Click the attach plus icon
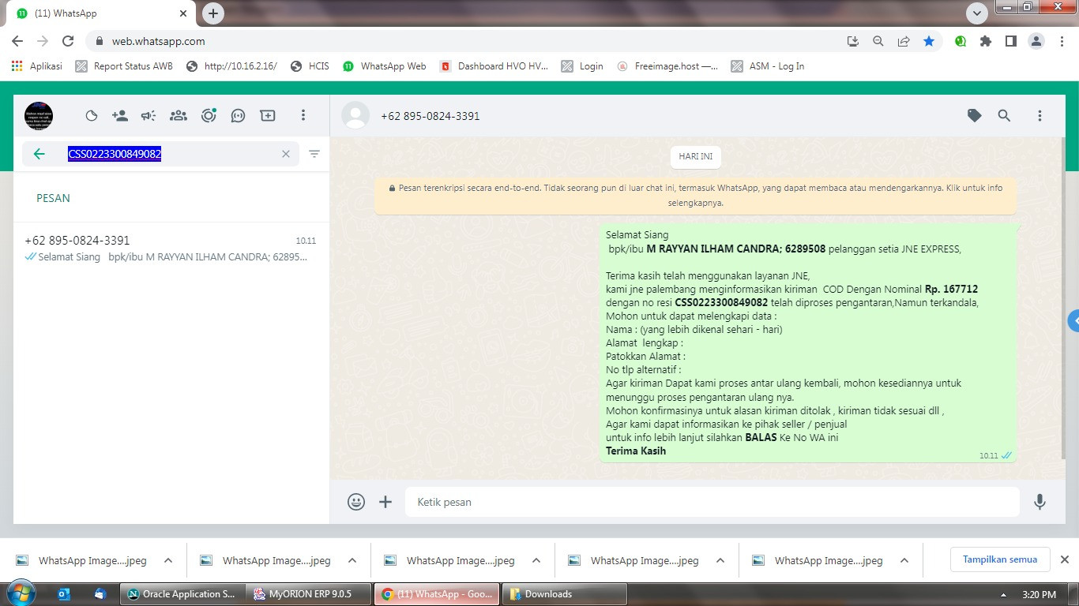1079x606 pixels. point(385,502)
